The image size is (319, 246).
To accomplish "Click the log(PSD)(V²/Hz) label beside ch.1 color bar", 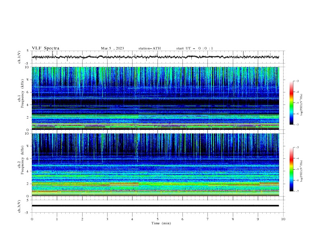I will [x=302, y=105].
